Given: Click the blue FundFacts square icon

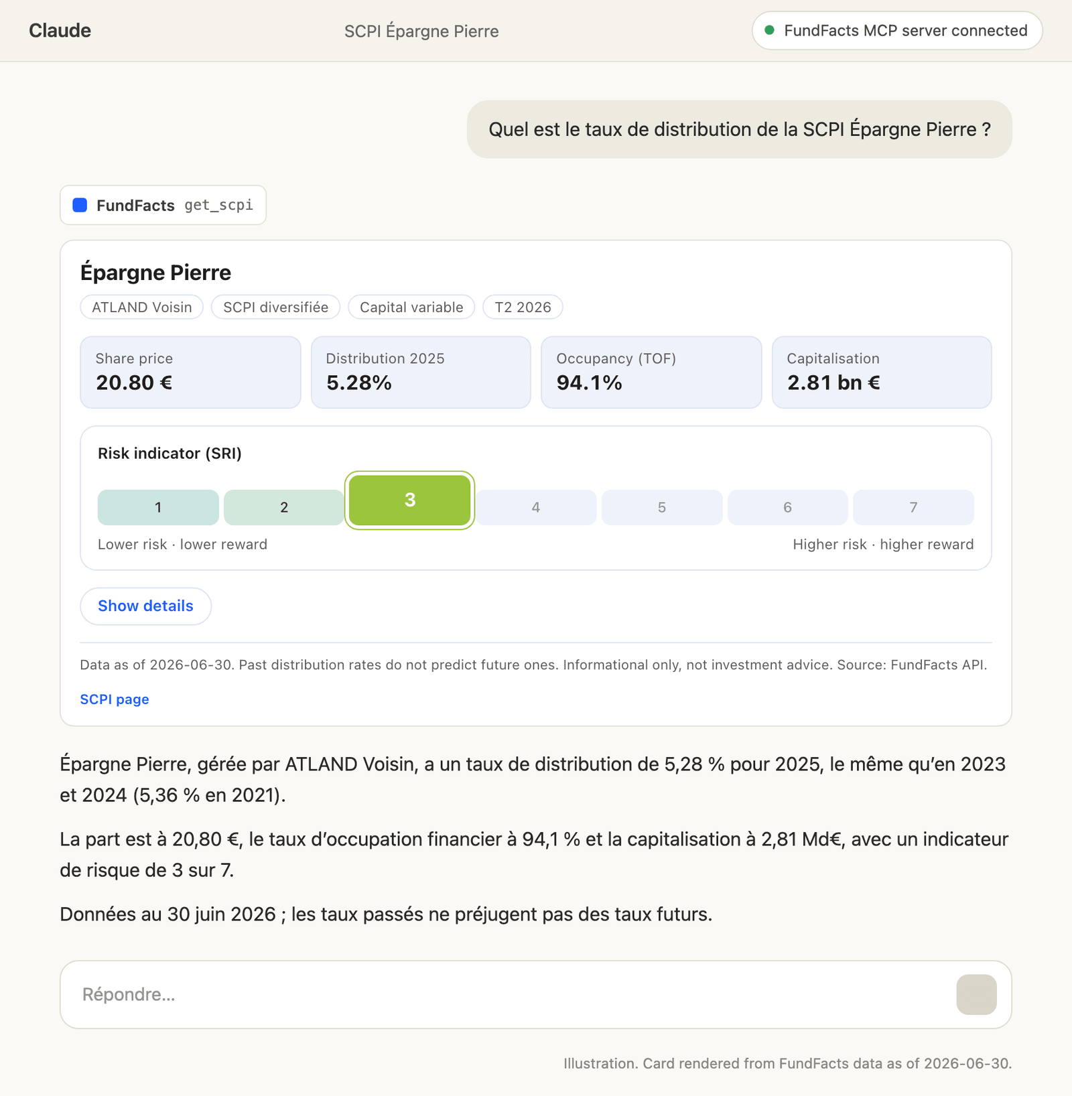Looking at the screenshot, I should click(x=80, y=205).
